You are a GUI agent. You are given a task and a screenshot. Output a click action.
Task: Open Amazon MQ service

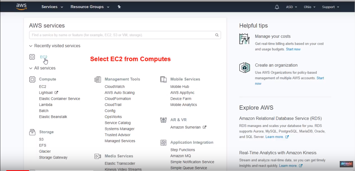[181, 156]
